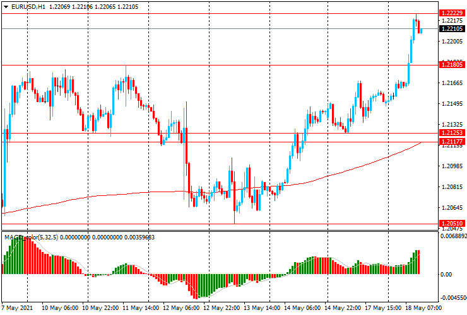Click the OHLC values 1.22069 1.22106 1.22065 1.22105
This screenshot has width=467, height=315.
pyautogui.click(x=93, y=7)
